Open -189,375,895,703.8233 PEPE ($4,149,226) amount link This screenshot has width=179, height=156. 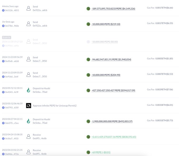(113, 9)
